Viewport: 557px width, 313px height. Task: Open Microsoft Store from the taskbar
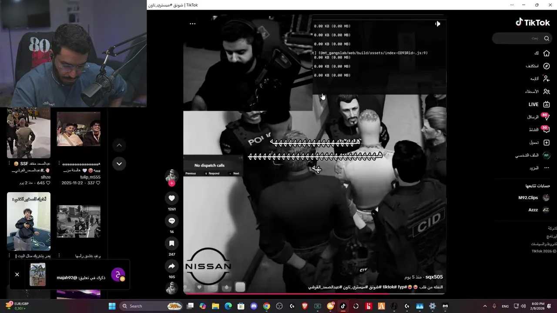pos(241,306)
